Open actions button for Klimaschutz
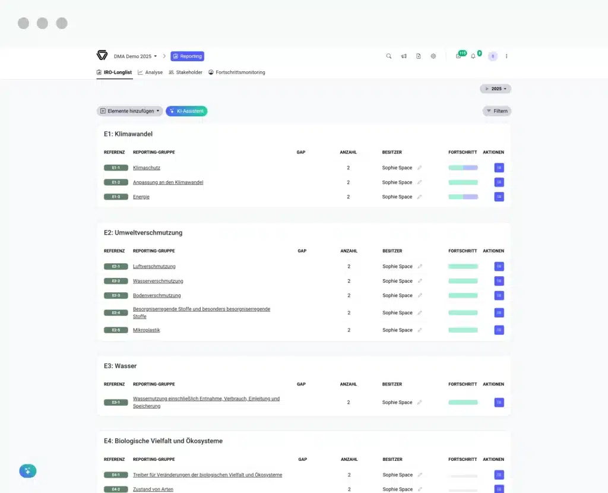The height and width of the screenshot is (493, 608). point(499,168)
